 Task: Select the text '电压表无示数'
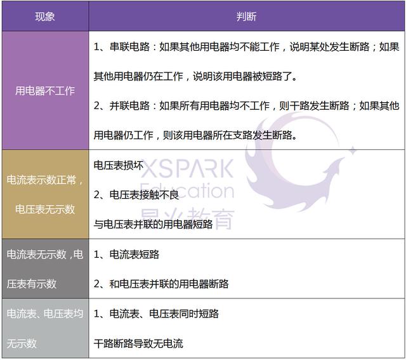pyautogui.click(x=45, y=209)
